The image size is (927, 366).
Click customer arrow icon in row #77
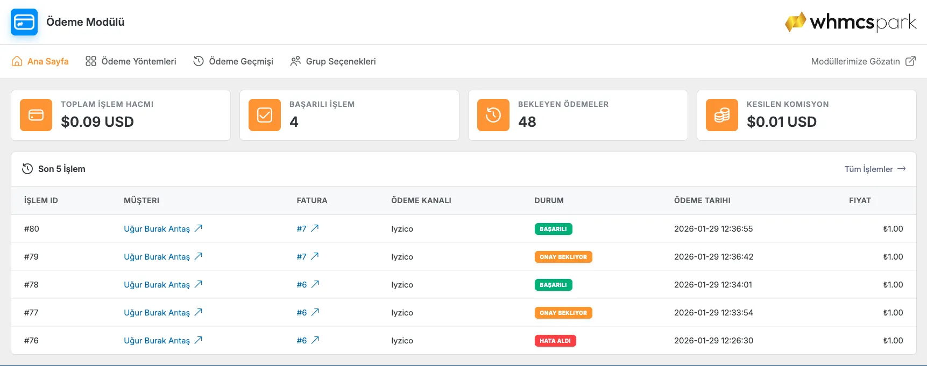[x=199, y=312]
